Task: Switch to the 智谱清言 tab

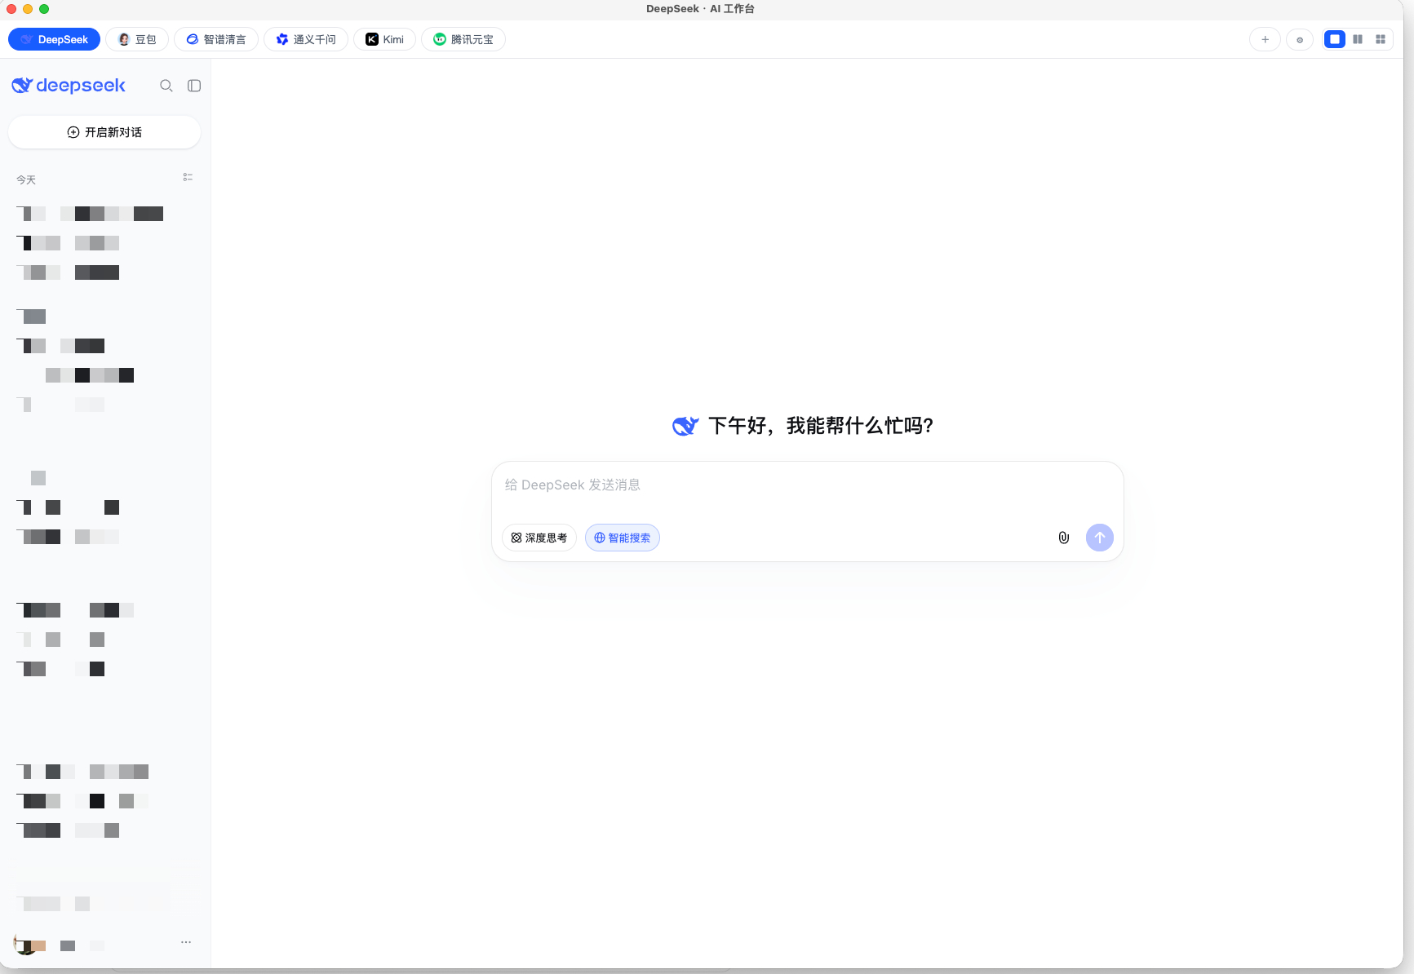Action: (216, 39)
